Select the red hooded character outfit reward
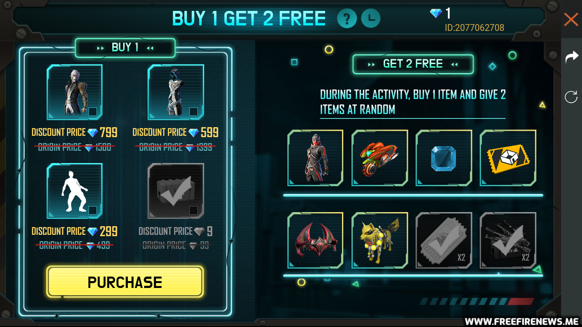 [316, 158]
